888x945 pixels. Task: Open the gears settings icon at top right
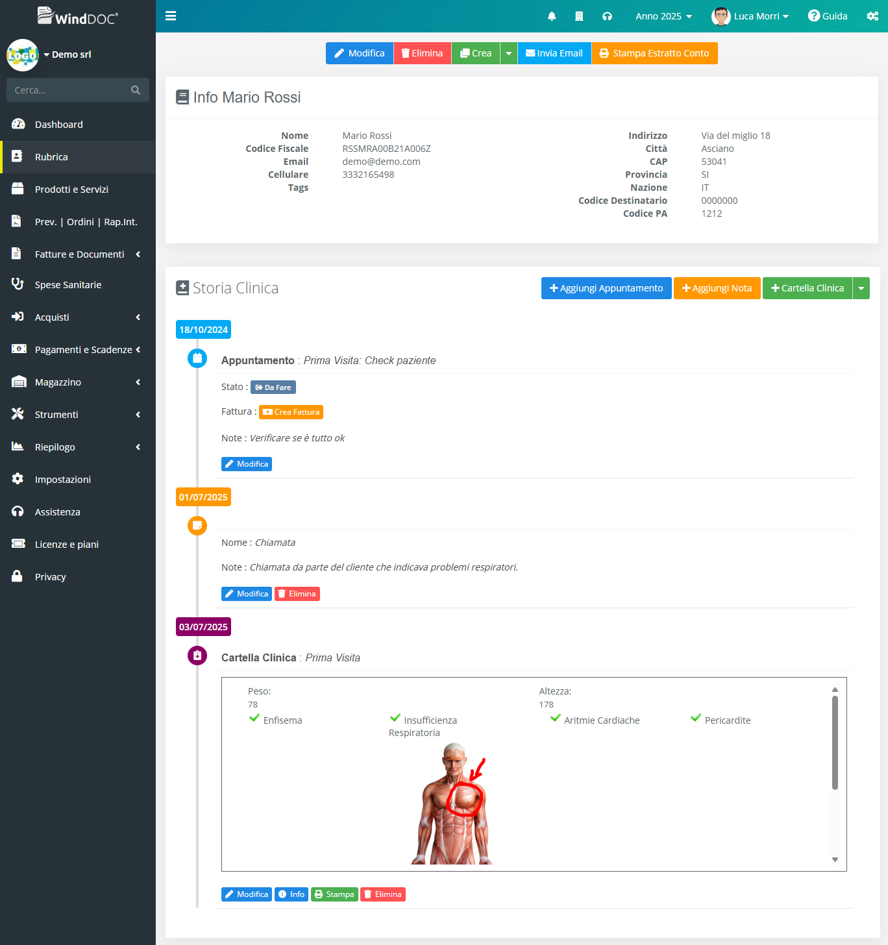pos(872,16)
